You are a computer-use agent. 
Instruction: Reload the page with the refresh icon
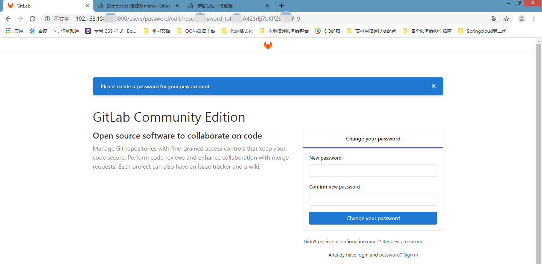coord(32,19)
